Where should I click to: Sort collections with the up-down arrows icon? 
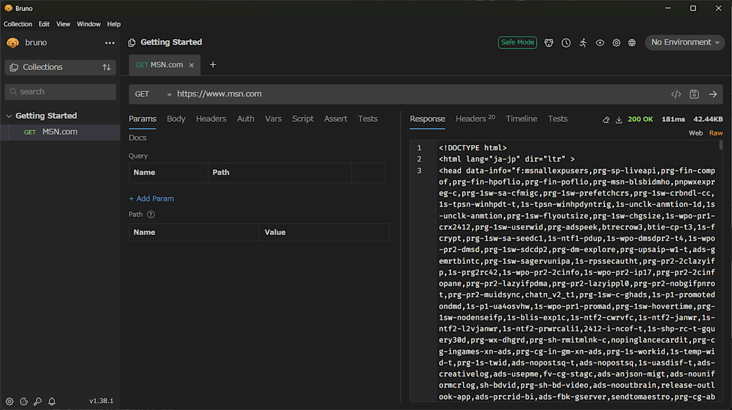[107, 68]
